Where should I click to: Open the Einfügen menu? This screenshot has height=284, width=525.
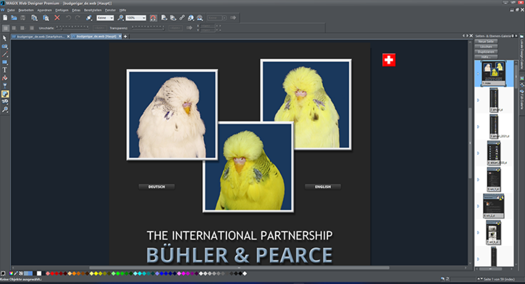pyautogui.click(x=62, y=10)
